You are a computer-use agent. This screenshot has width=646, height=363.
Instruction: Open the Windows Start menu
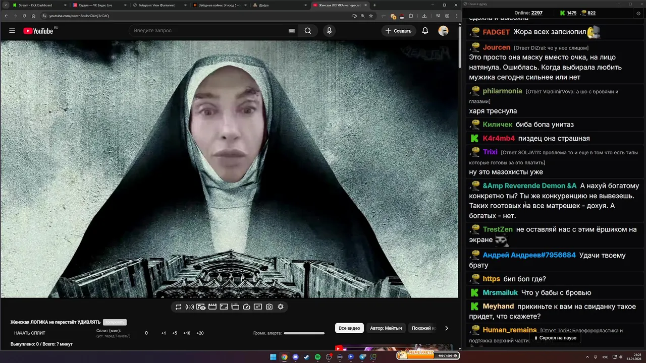[273, 357]
